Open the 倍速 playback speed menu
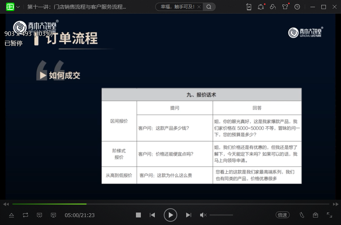This screenshot has width=341, height=225. click(282, 215)
